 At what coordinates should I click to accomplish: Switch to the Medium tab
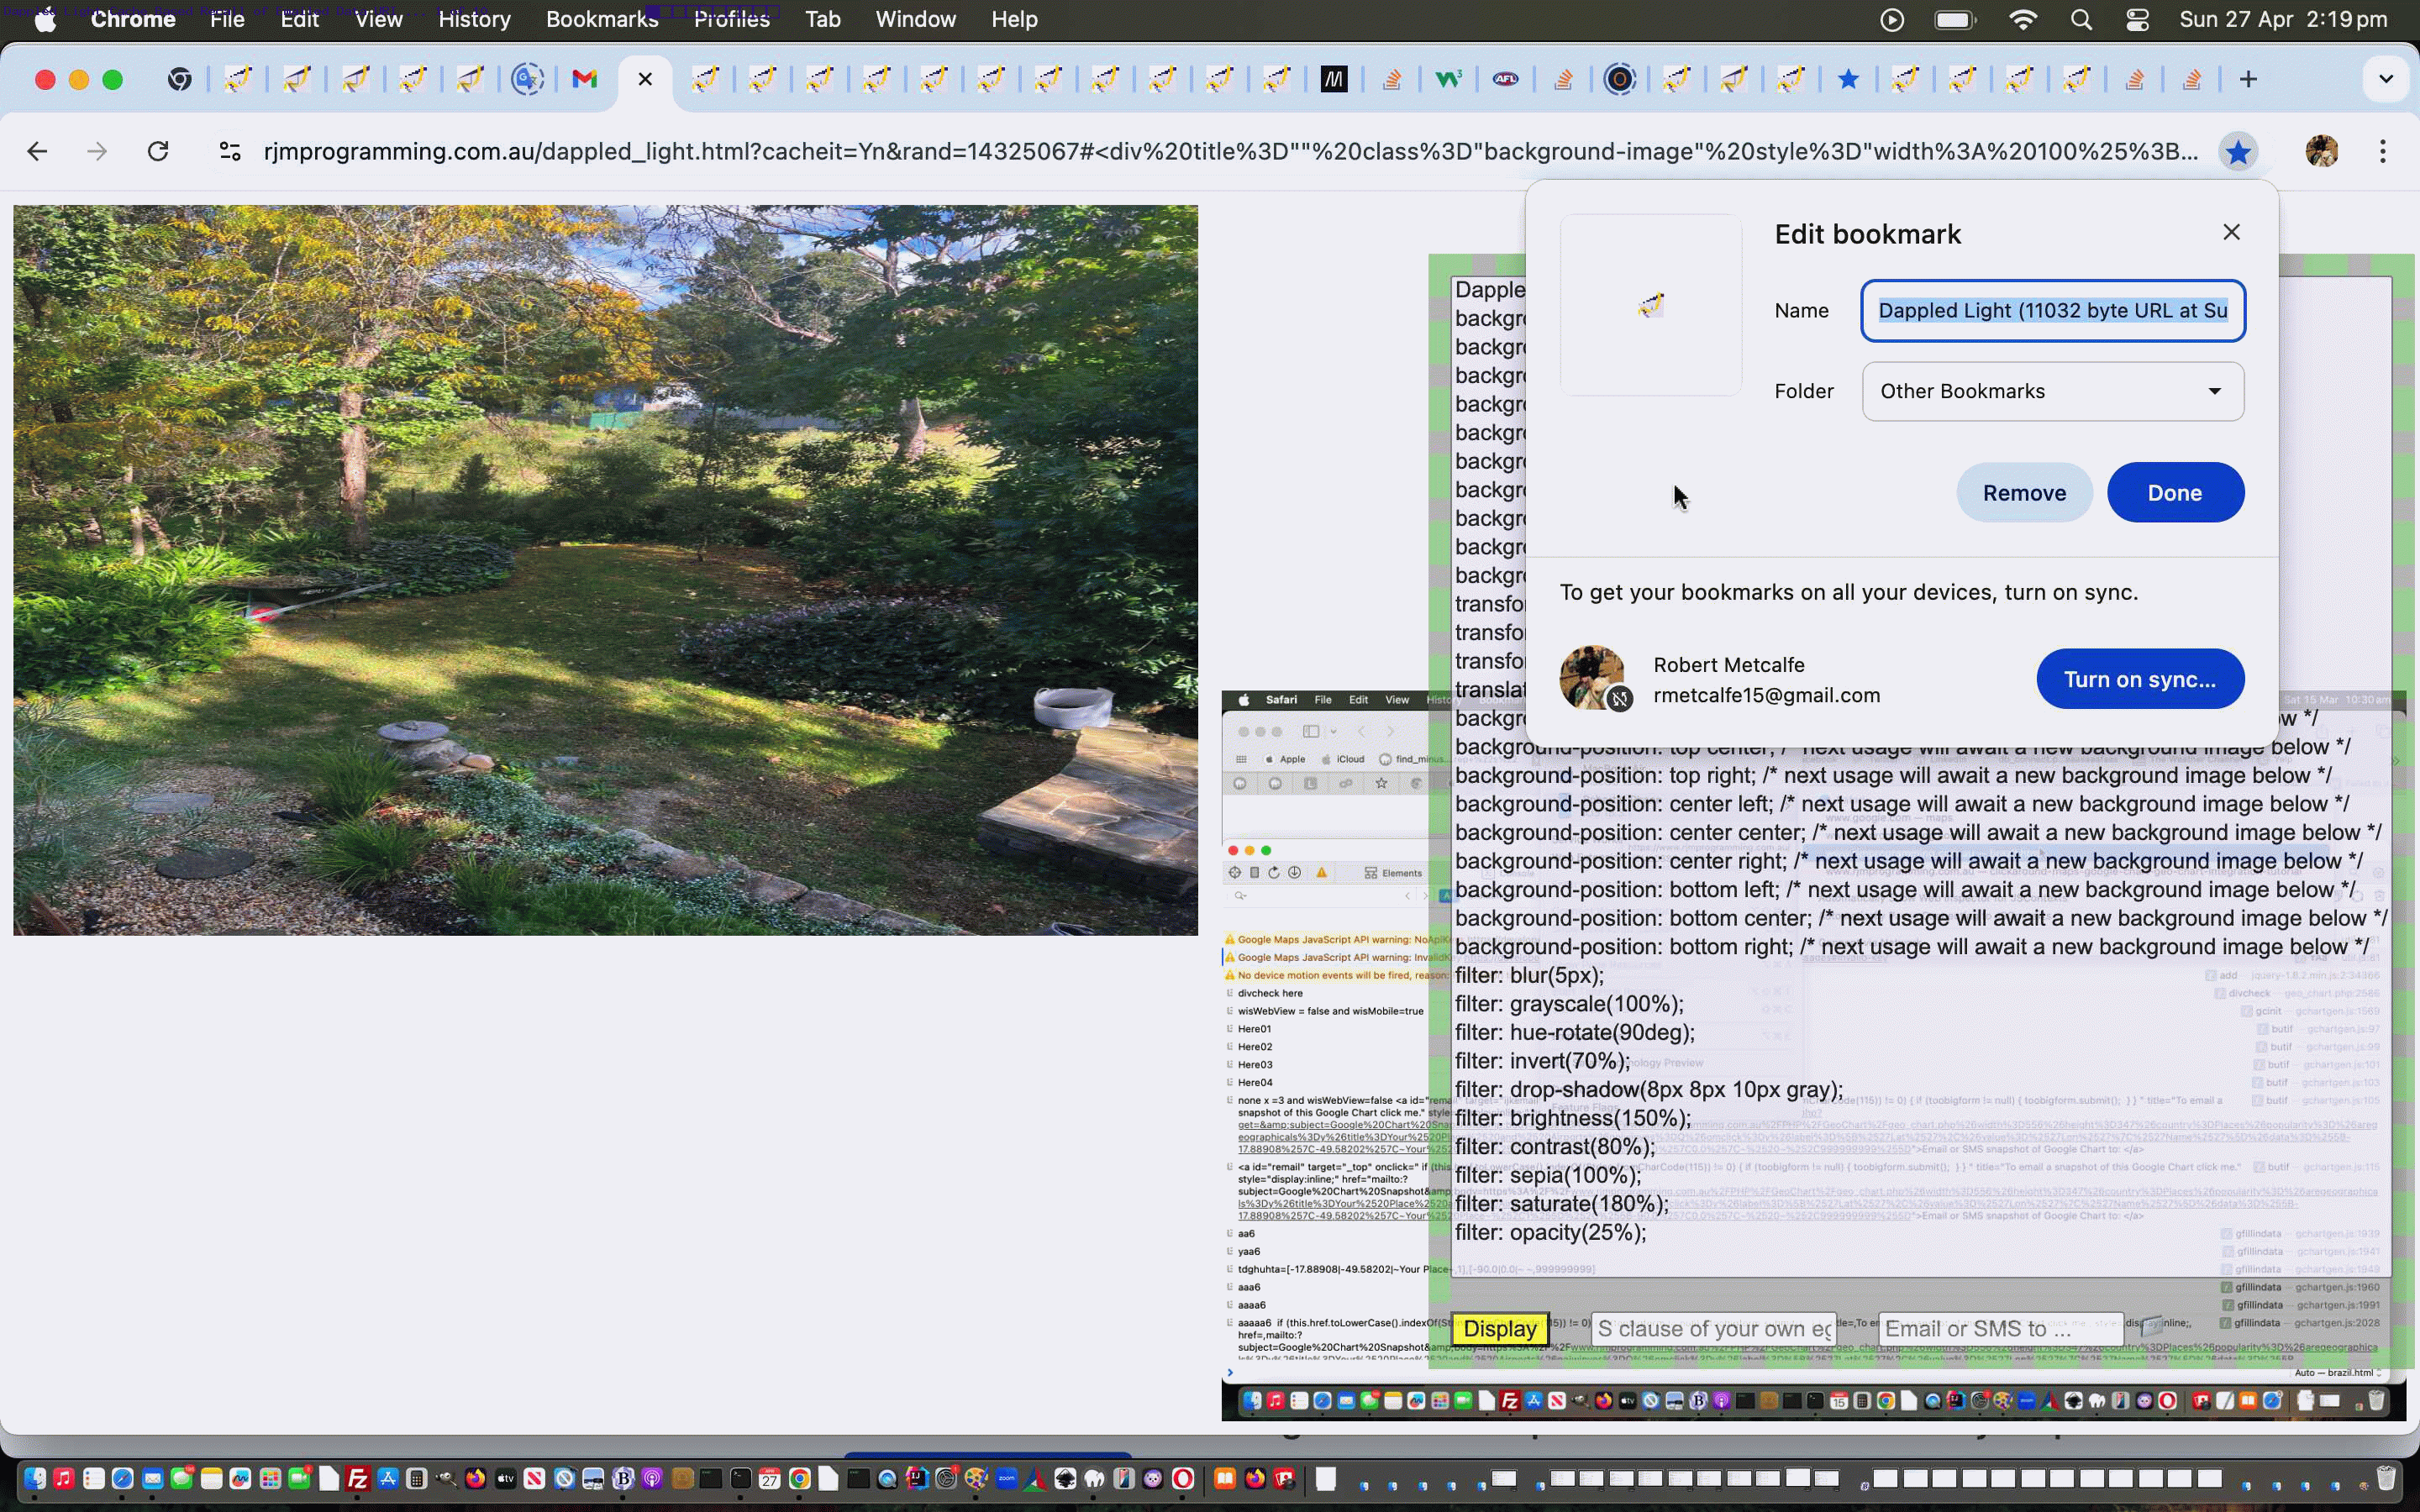point(1334,79)
